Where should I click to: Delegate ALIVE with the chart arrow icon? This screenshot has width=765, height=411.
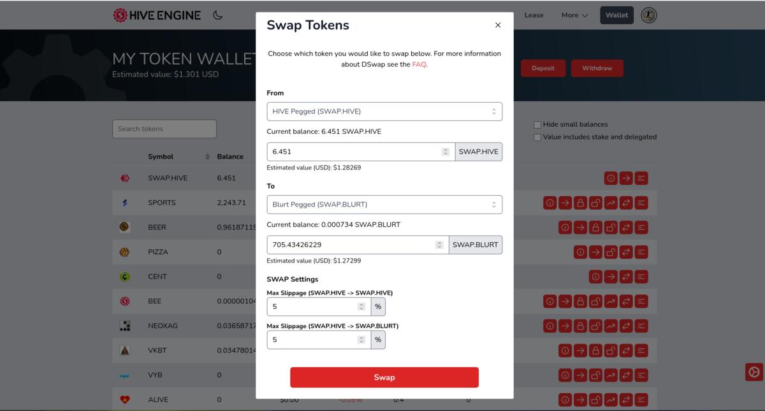click(611, 400)
